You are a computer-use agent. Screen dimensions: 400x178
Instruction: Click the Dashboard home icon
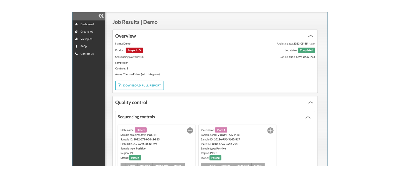pyautogui.click(x=76, y=24)
